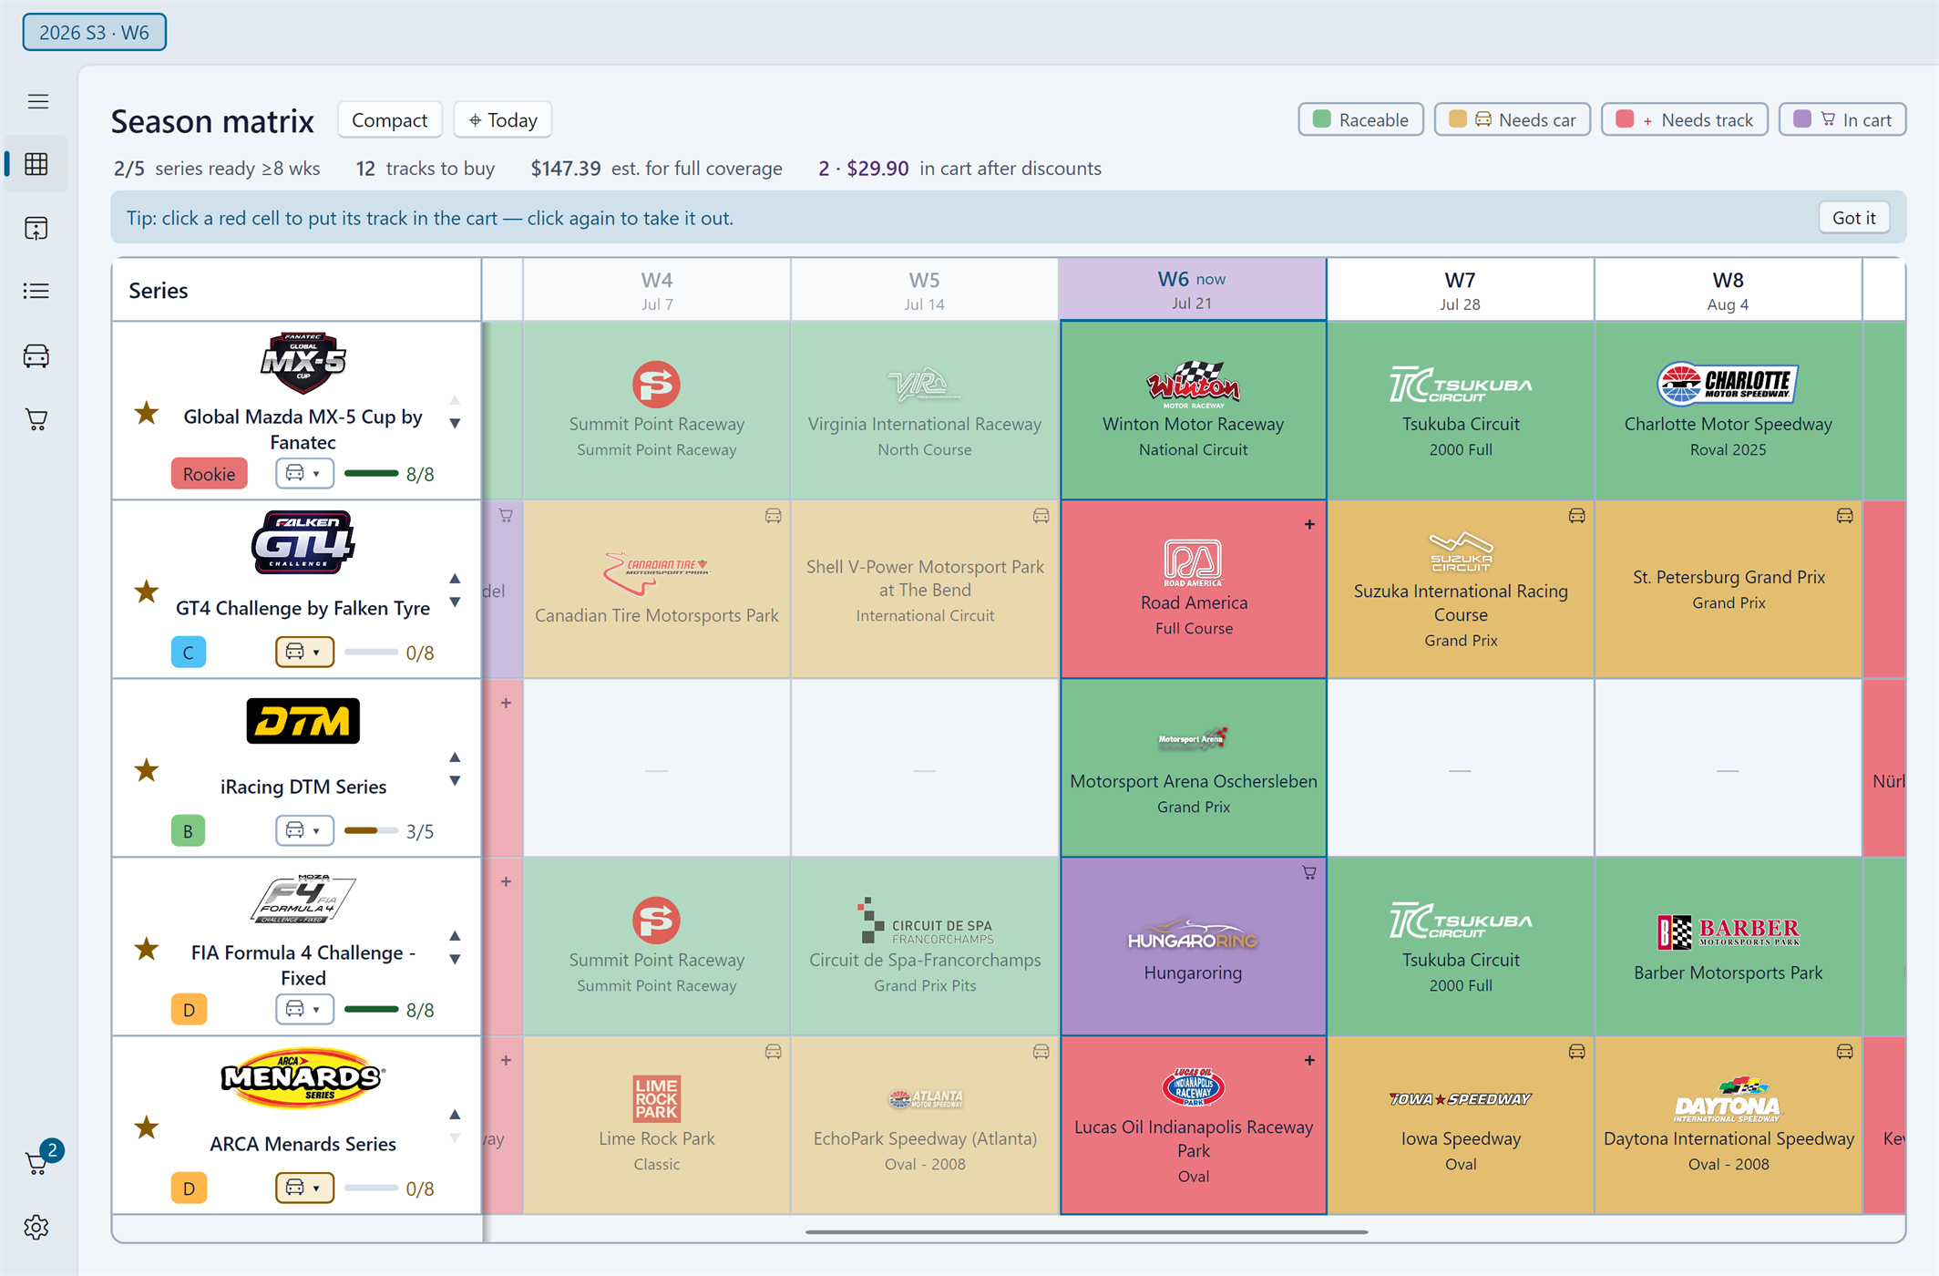The image size is (1939, 1276).
Task: Click car icon on Suzuka International Racing Course cell
Action: pos(1576,516)
